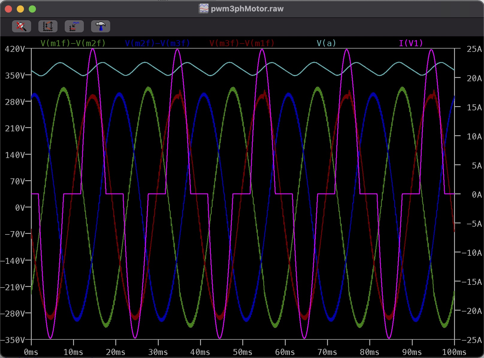This screenshot has height=358, width=484.
Task: Click the 100ms end label on time axis
Action: pyautogui.click(x=454, y=352)
